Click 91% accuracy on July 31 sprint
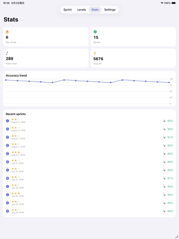This screenshot has height=239, width=179. point(170,178)
